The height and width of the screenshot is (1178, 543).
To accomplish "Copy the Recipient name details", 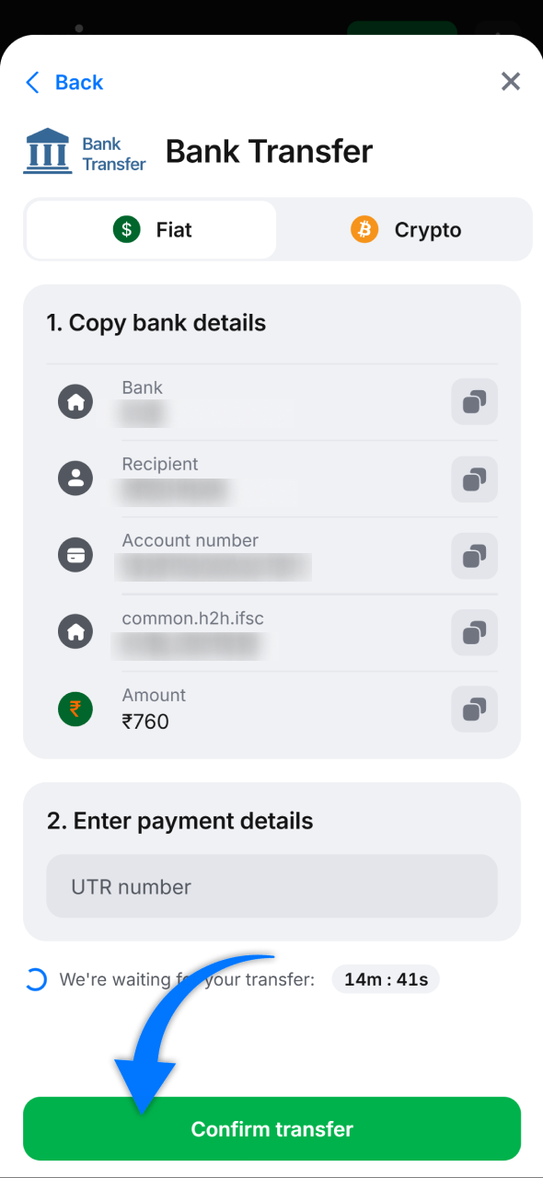I will [x=474, y=479].
